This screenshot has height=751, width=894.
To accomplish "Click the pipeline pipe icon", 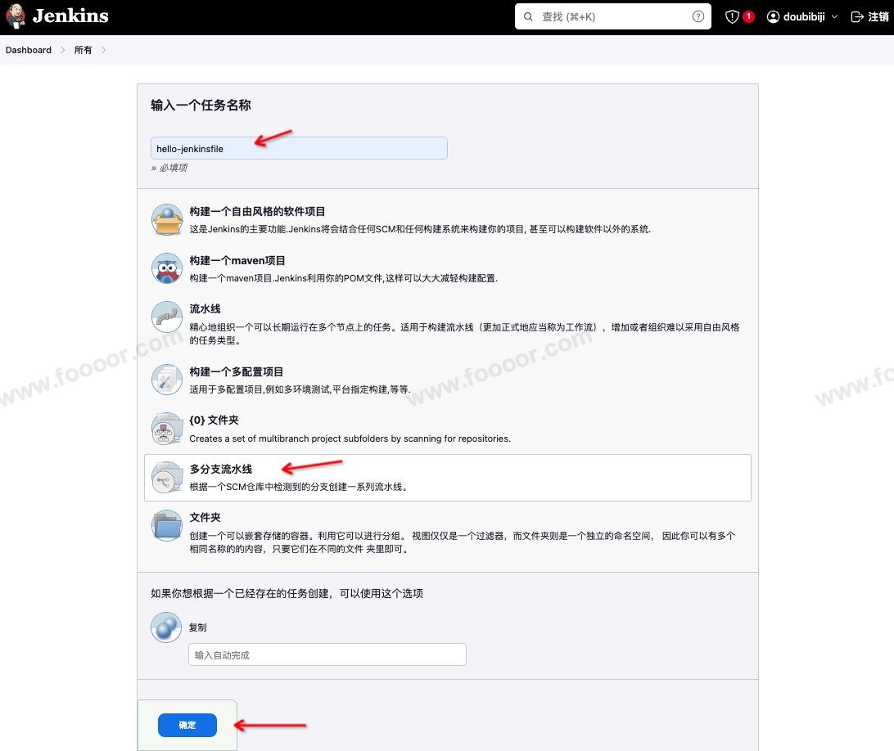I will [167, 317].
